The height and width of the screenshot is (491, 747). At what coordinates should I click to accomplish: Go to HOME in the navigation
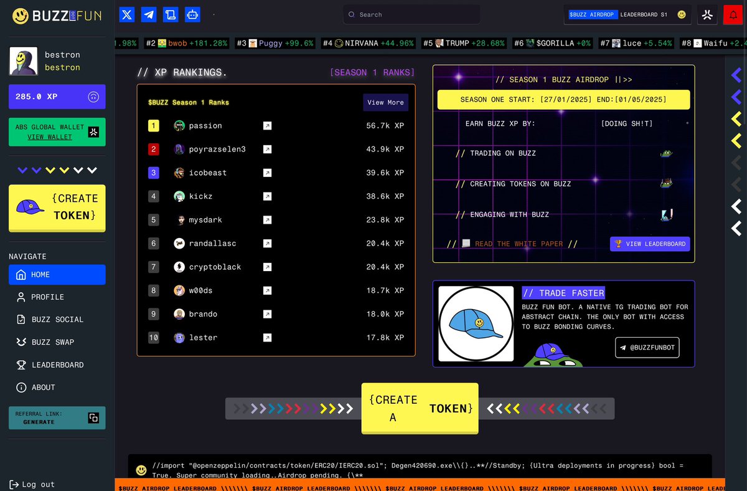click(x=57, y=275)
